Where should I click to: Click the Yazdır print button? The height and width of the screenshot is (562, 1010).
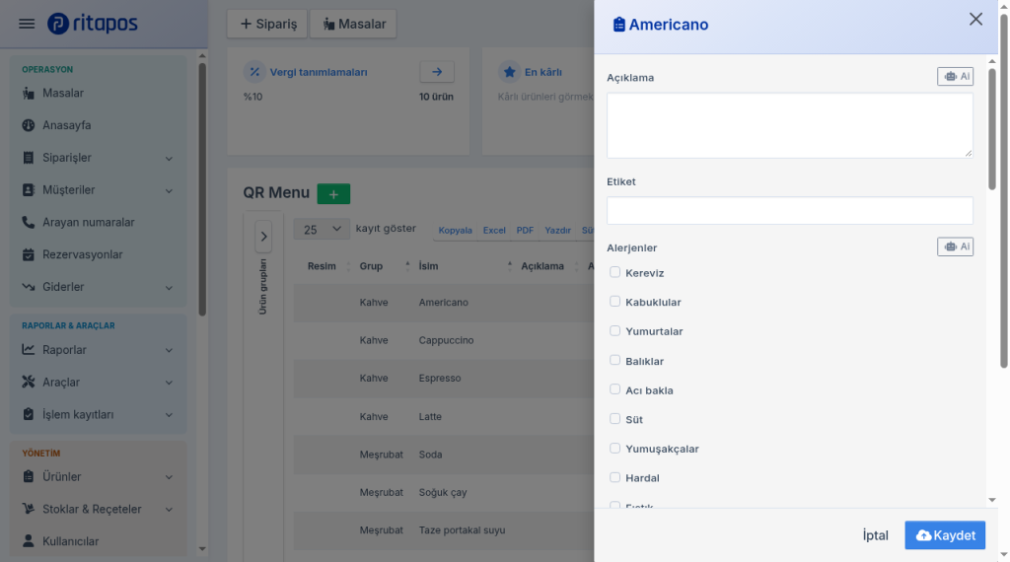(558, 230)
